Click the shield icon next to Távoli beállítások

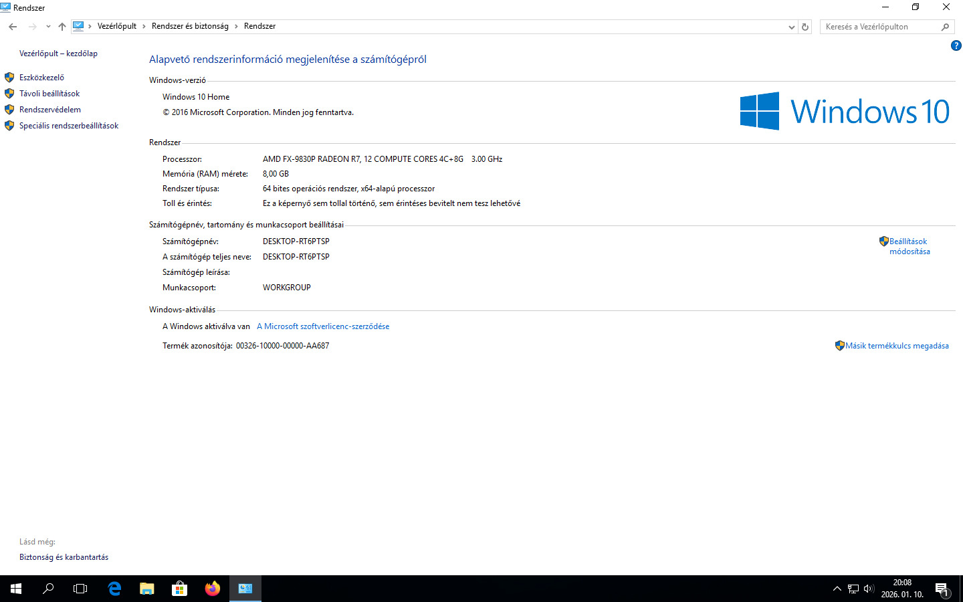pyautogui.click(x=9, y=94)
